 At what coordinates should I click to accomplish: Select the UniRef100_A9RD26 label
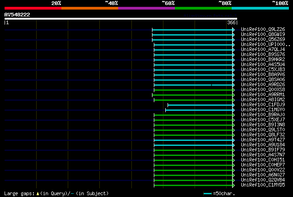coord(263,84)
